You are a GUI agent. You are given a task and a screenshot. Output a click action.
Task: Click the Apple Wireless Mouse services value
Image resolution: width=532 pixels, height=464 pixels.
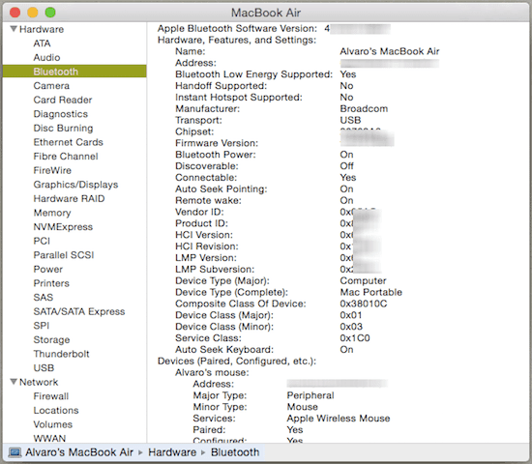[x=339, y=419]
